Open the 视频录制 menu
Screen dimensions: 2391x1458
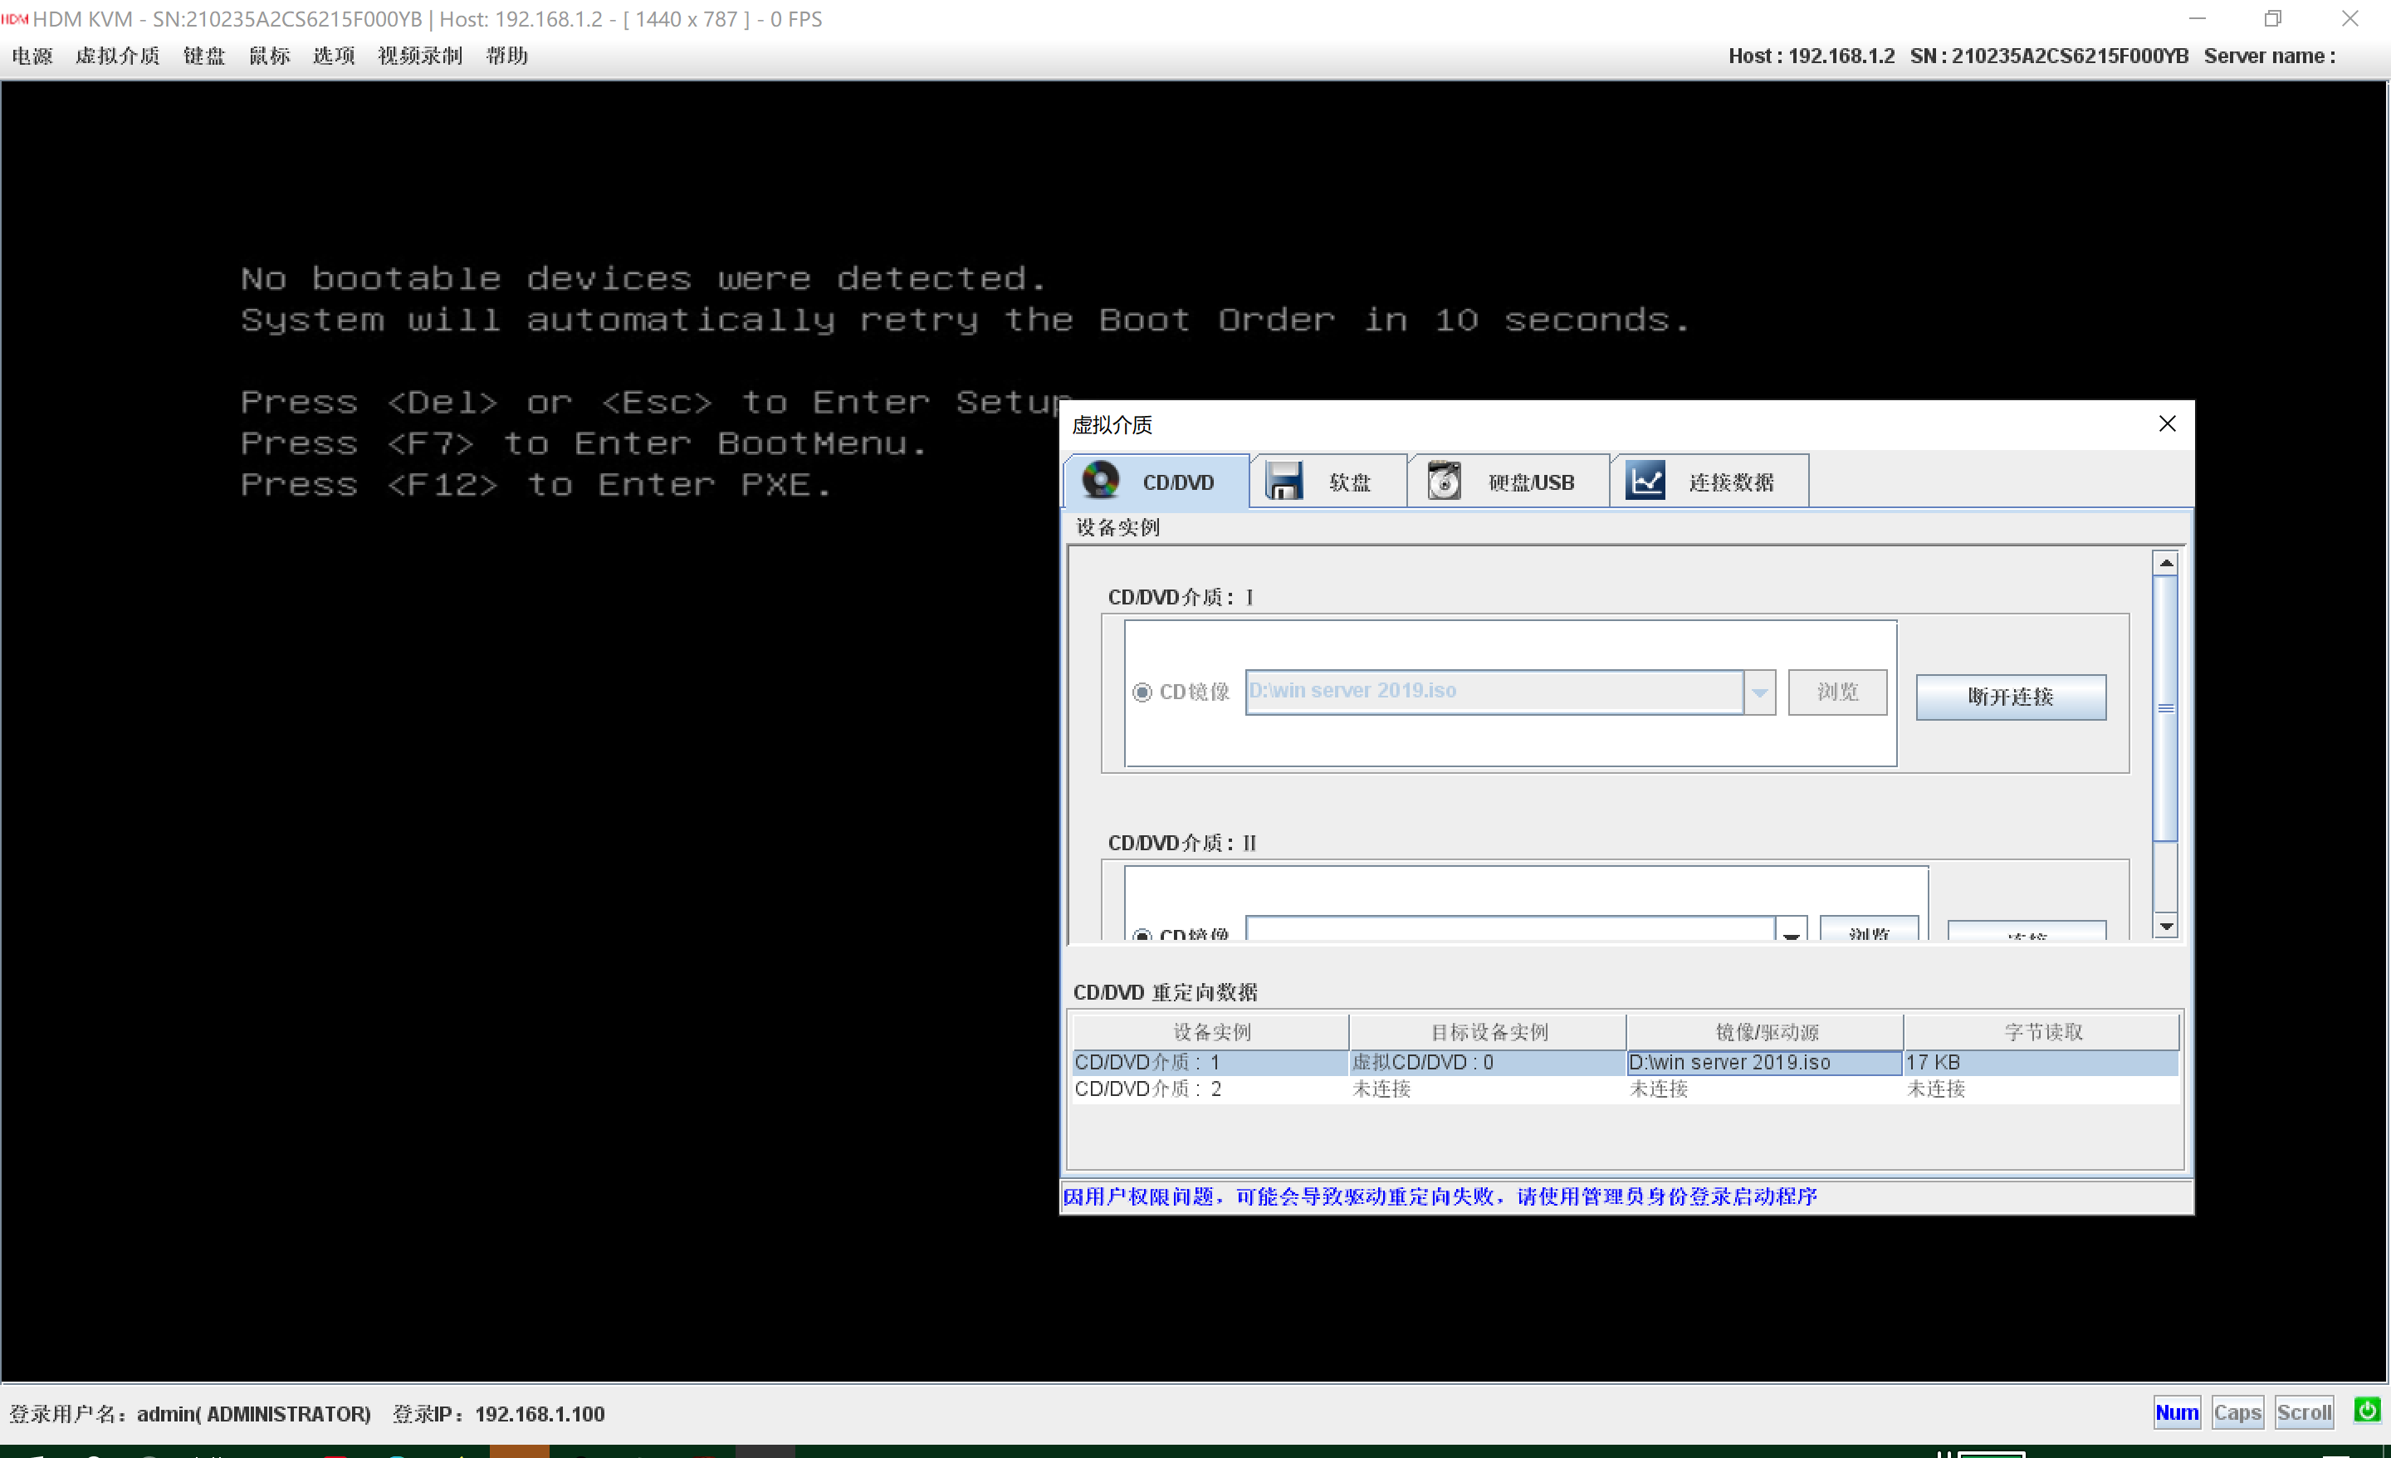point(419,56)
